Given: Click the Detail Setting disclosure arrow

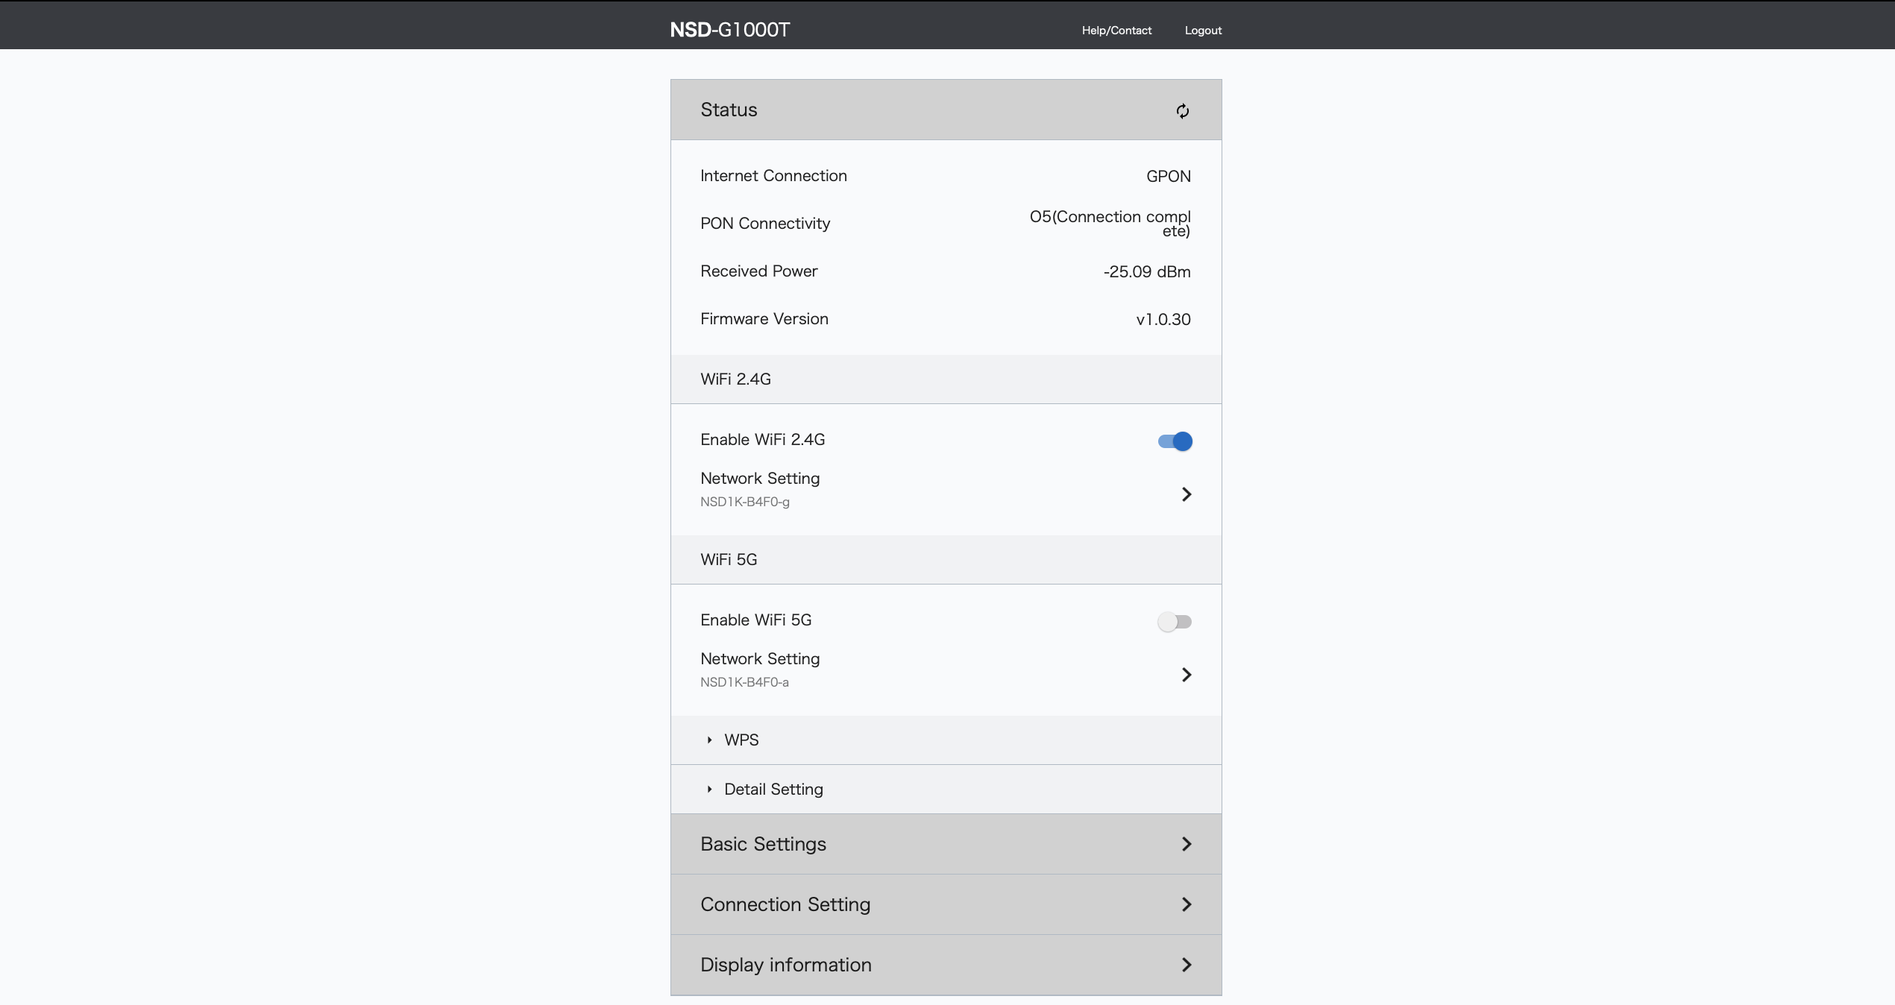Looking at the screenshot, I should click(708, 789).
